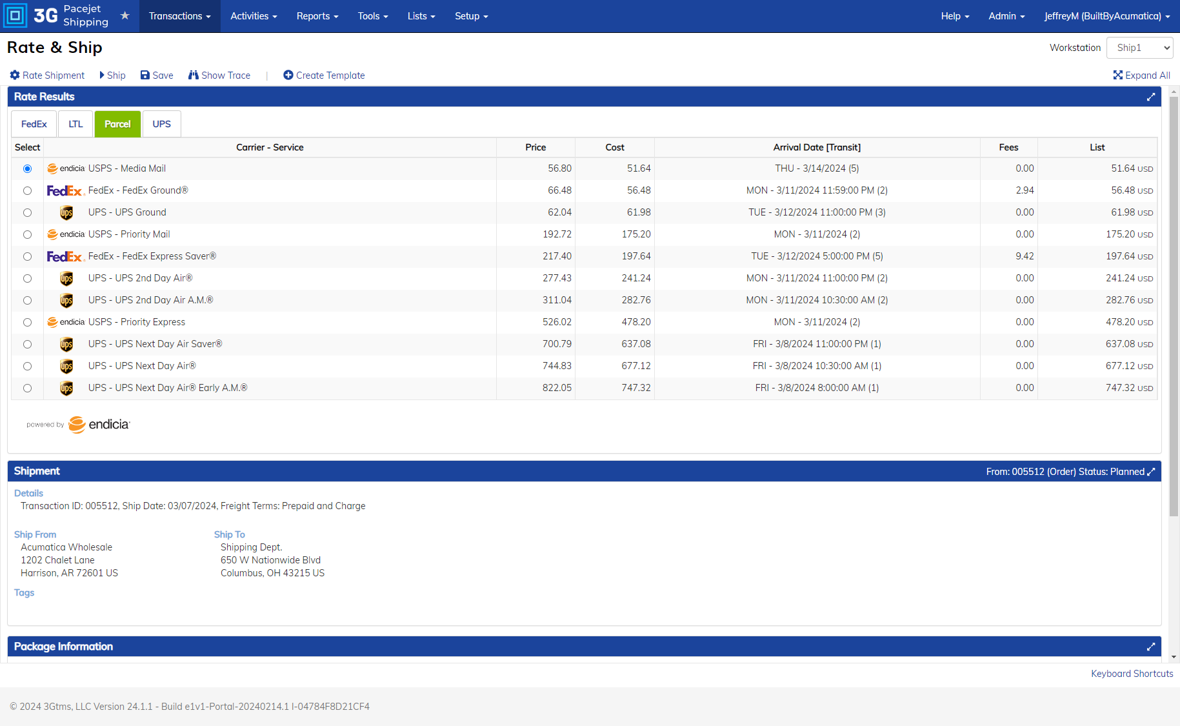Select UPS Next Day Air radio button
Image resolution: width=1180 pixels, height=726 pixels.
[27, 366]
